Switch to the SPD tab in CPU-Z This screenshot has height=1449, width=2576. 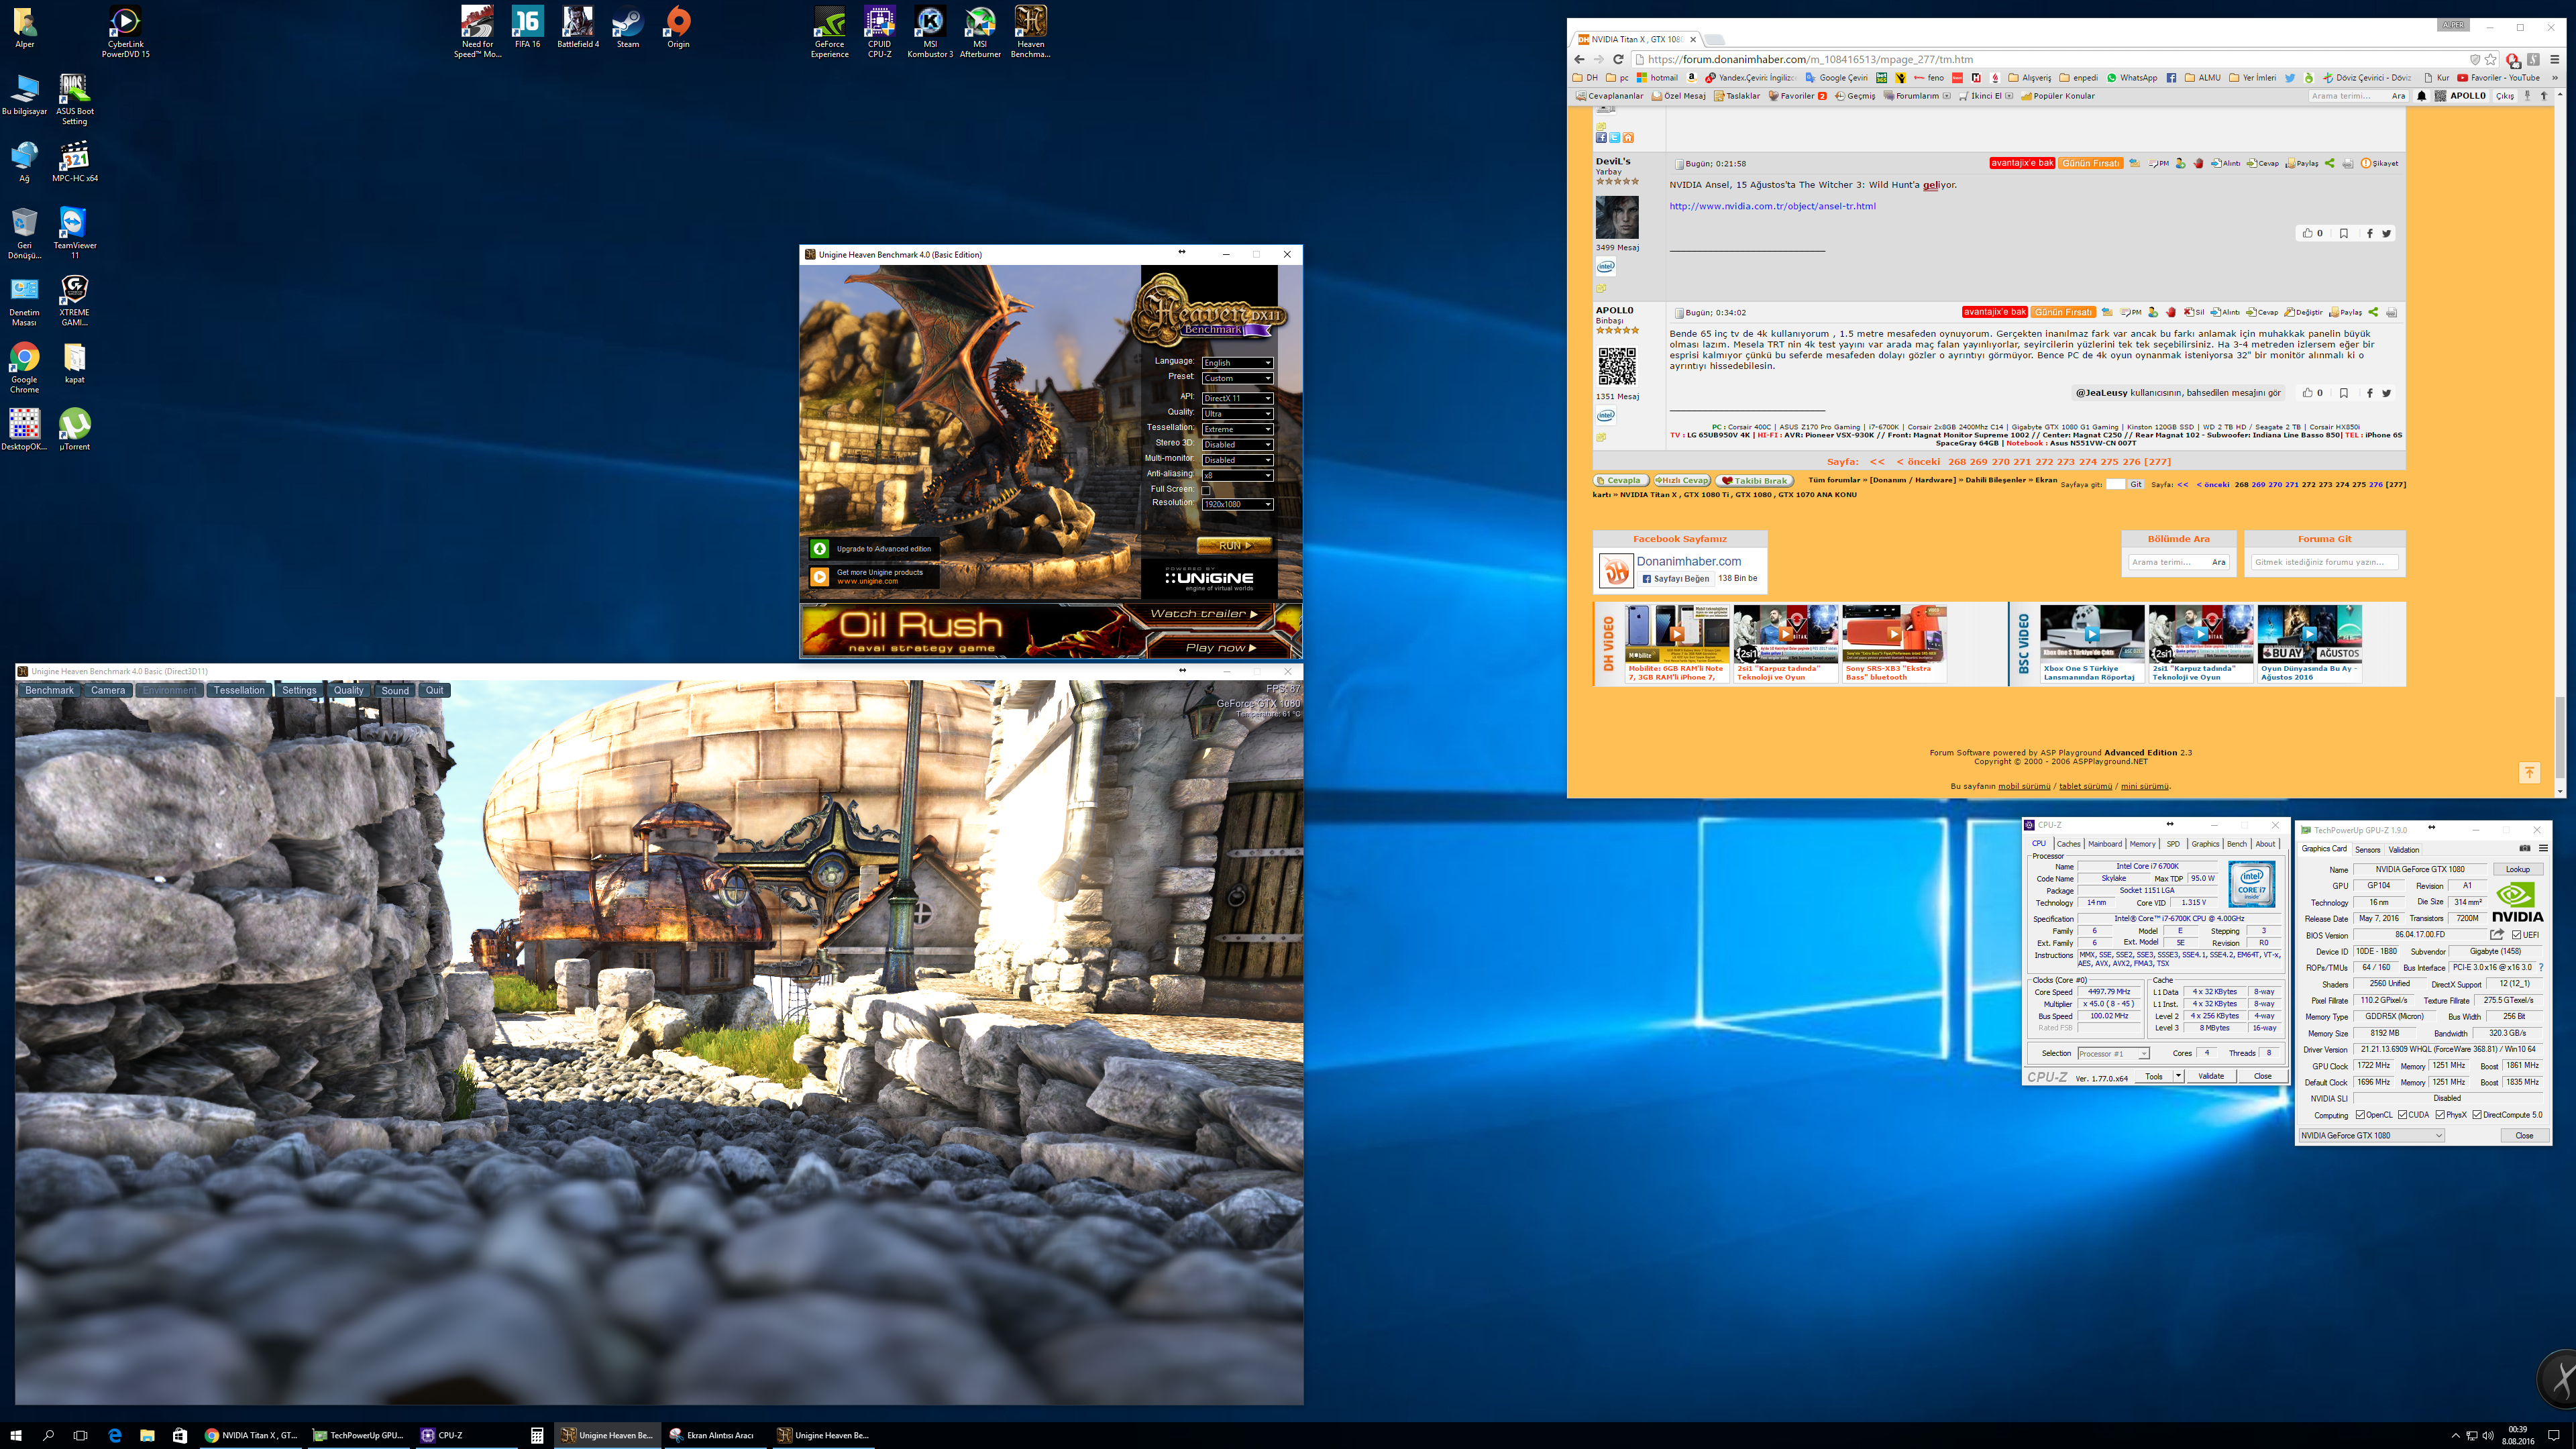point(2173,843)
